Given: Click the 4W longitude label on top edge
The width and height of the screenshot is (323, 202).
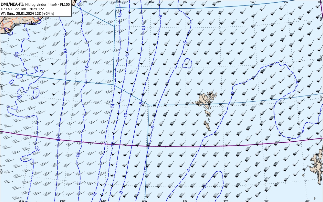Looking at the screenshot, I should click(252, 2).
